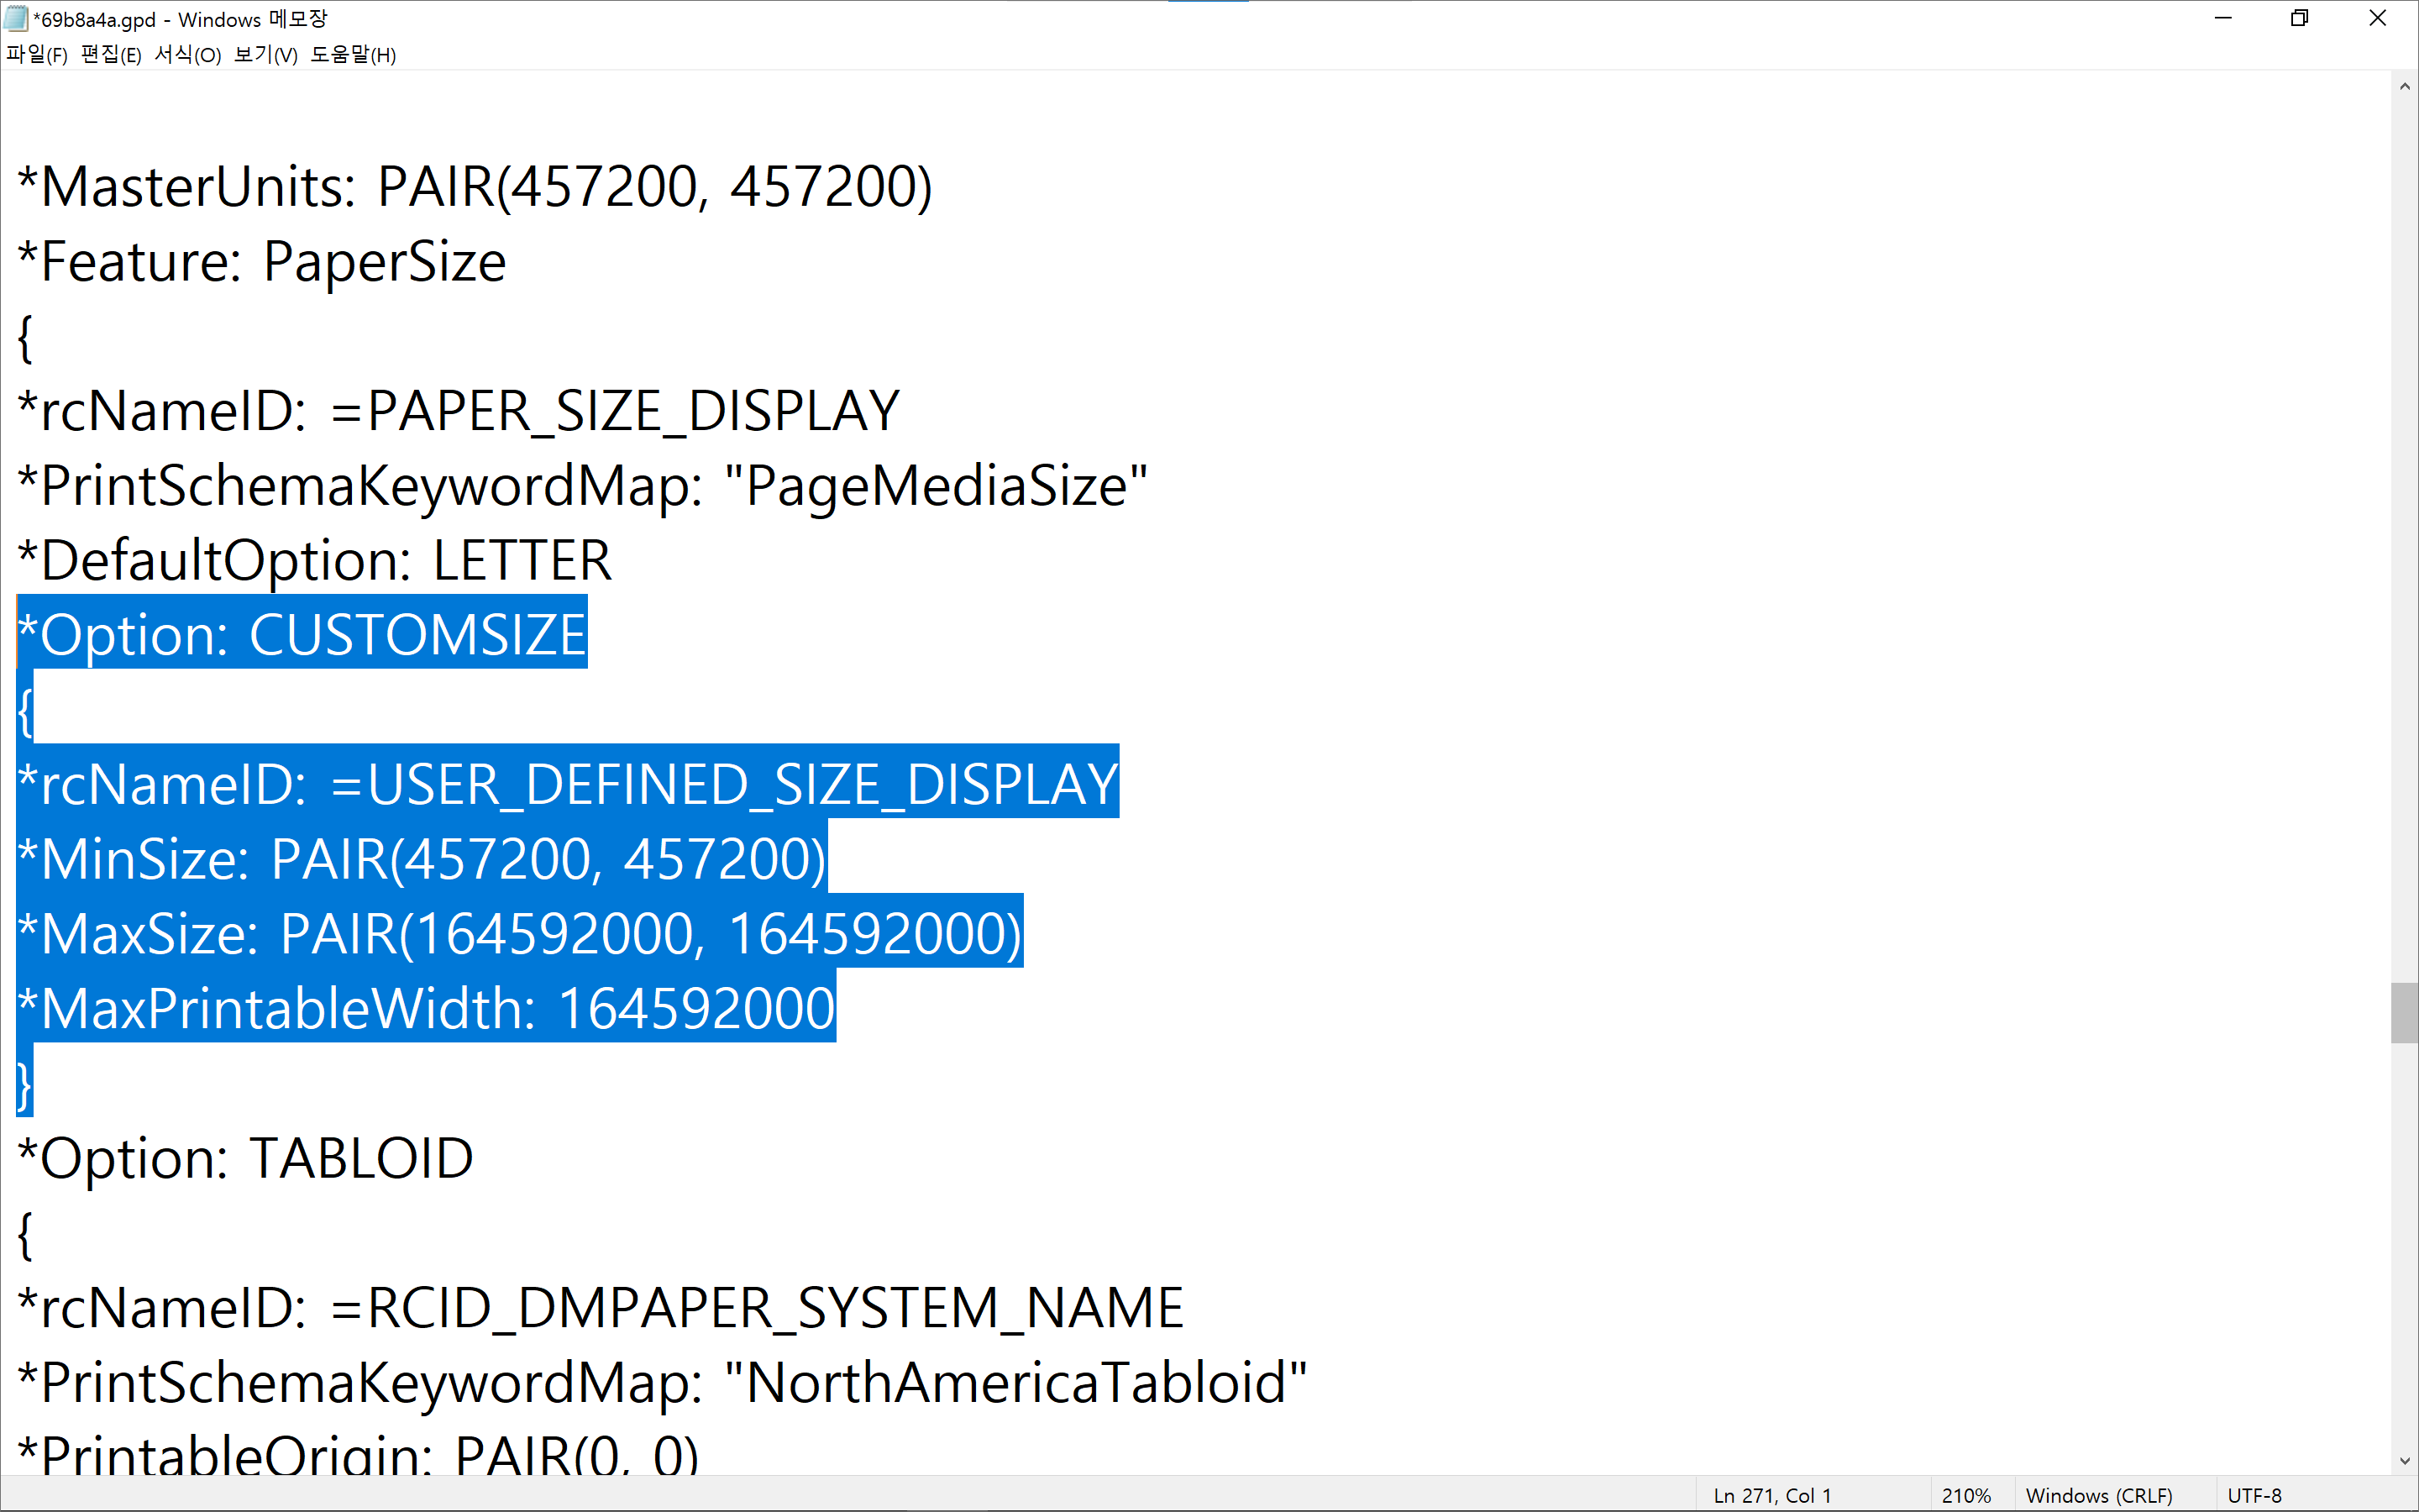This screenshot has width=2419, height=1512.
Task: Click the scroll down arrow
Action: coord(2404,1461)
